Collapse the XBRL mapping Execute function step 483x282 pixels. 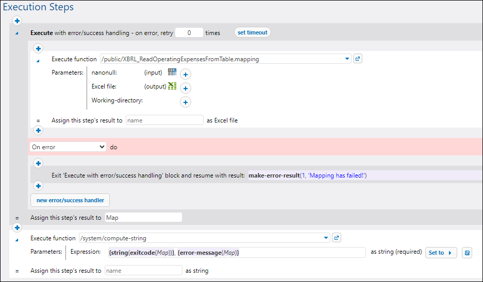click(38, 60)
